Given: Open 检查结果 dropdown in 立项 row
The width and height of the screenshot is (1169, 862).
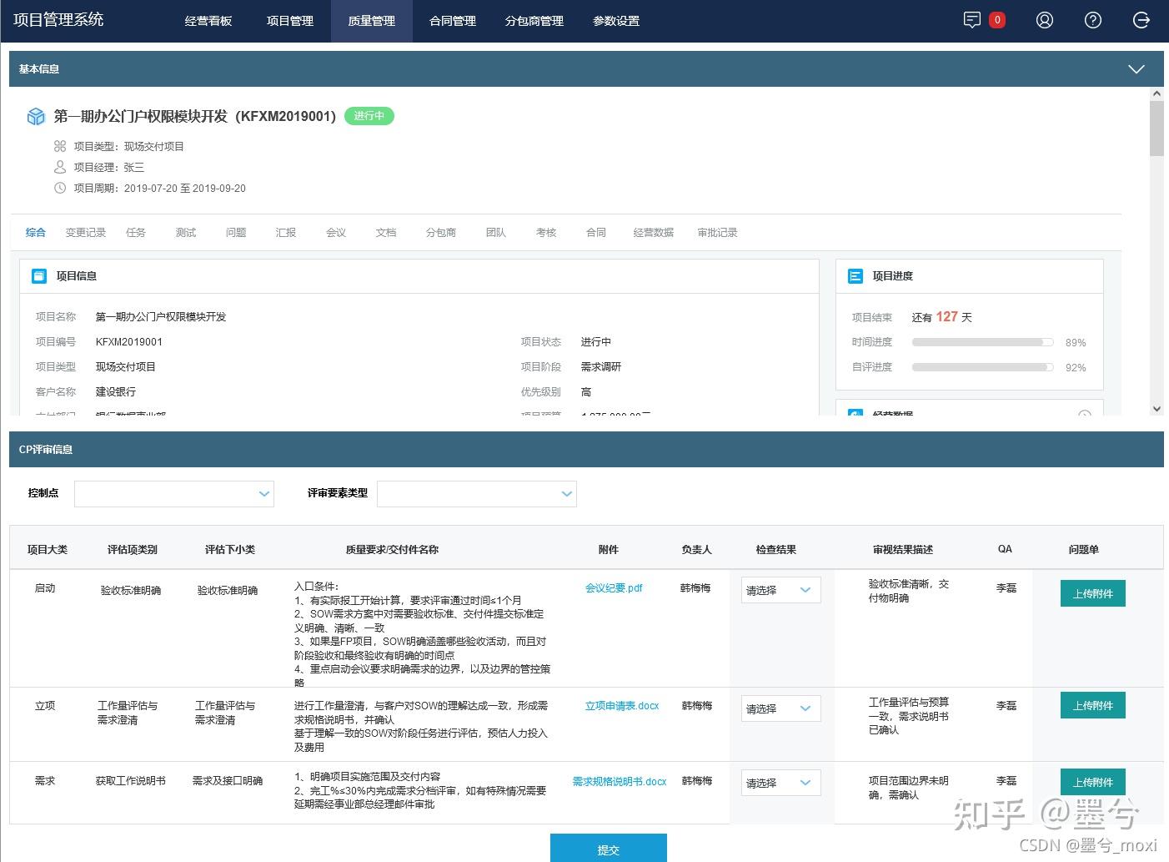Looking at the screenshot, I should [x=781, y=708].
